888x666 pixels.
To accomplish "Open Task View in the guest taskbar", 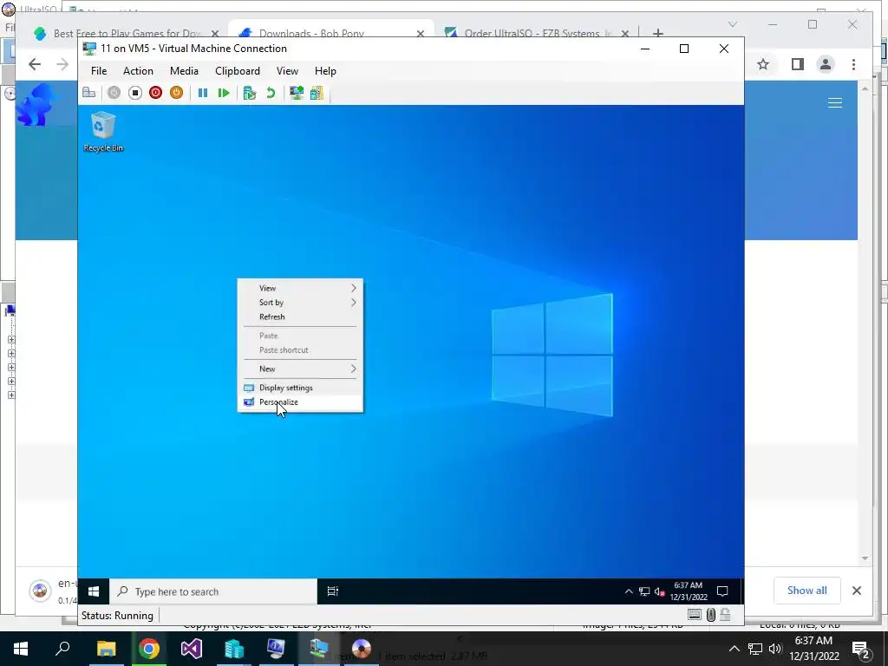I will (x=332, y=591).
